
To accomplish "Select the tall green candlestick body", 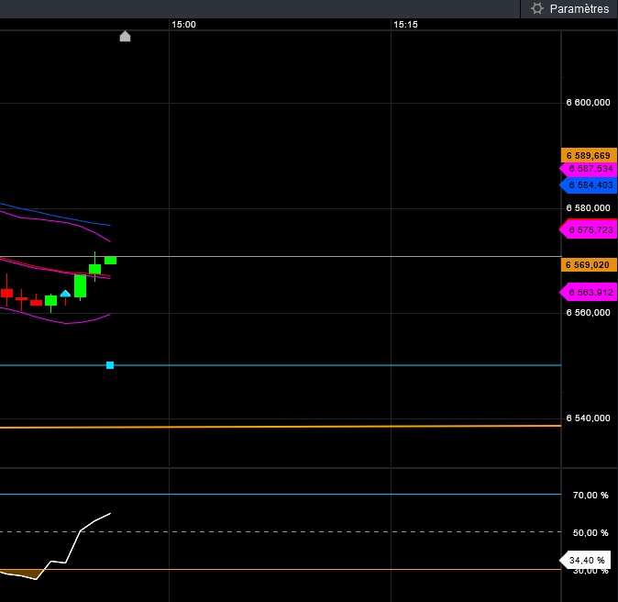I will point(80,286).
